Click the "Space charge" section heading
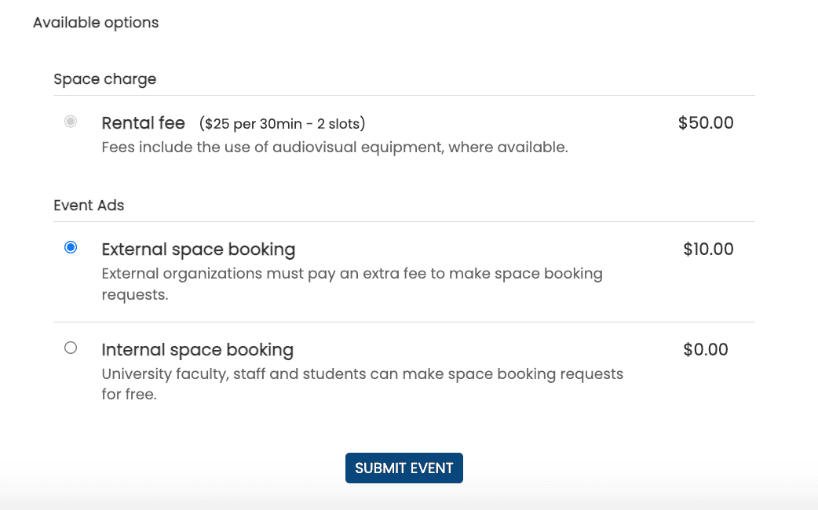The height and width of the screenshot is (510, 818). click(104, 78)
